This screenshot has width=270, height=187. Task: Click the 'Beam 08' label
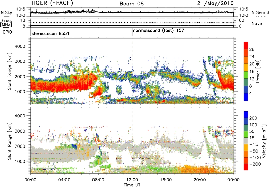point(132,4)
